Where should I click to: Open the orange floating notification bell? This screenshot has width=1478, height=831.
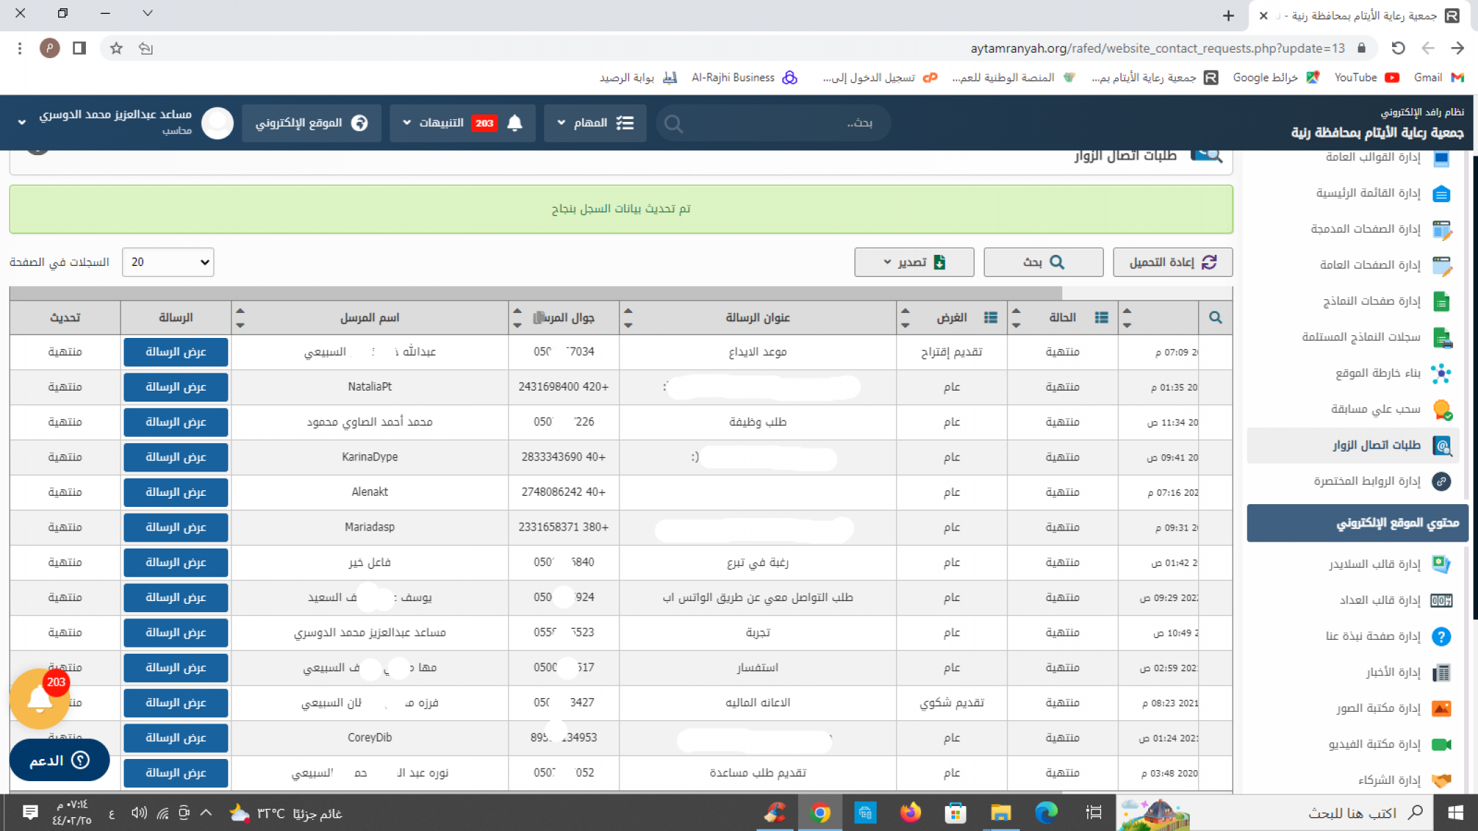(39, 699)
